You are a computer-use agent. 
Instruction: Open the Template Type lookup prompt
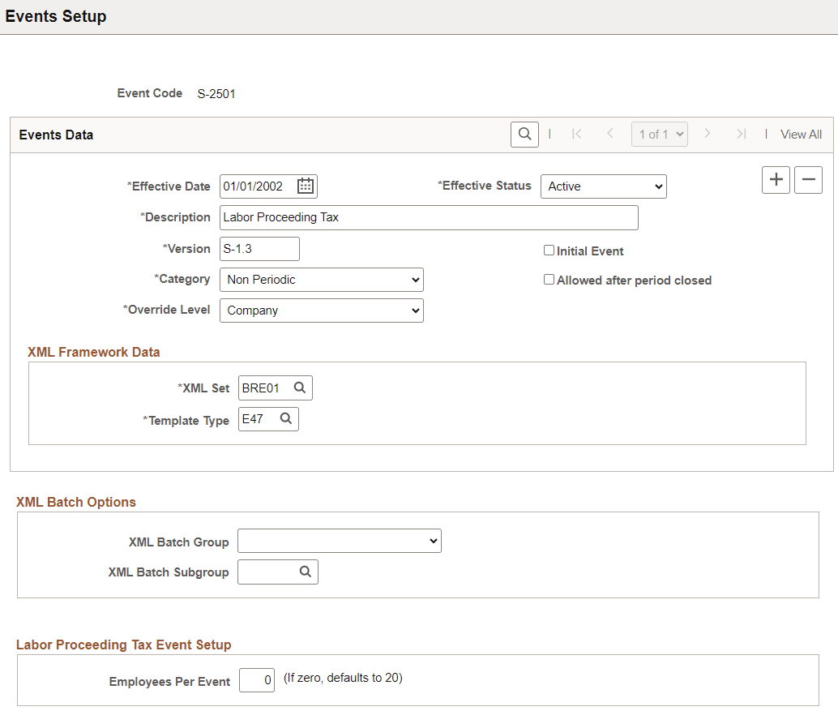[286, 418]
